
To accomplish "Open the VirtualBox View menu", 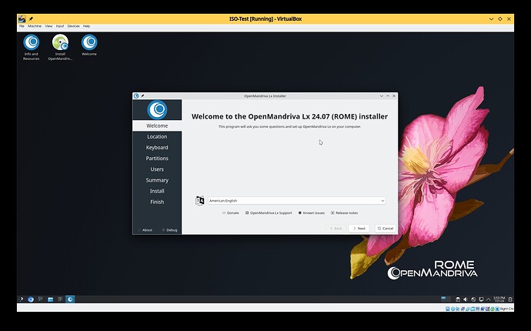I will (48, 26).
